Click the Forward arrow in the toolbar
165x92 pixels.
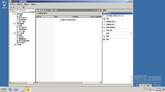(13, 7)
